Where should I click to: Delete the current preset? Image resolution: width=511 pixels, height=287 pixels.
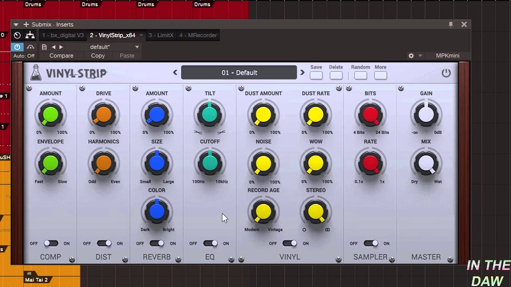336,75
